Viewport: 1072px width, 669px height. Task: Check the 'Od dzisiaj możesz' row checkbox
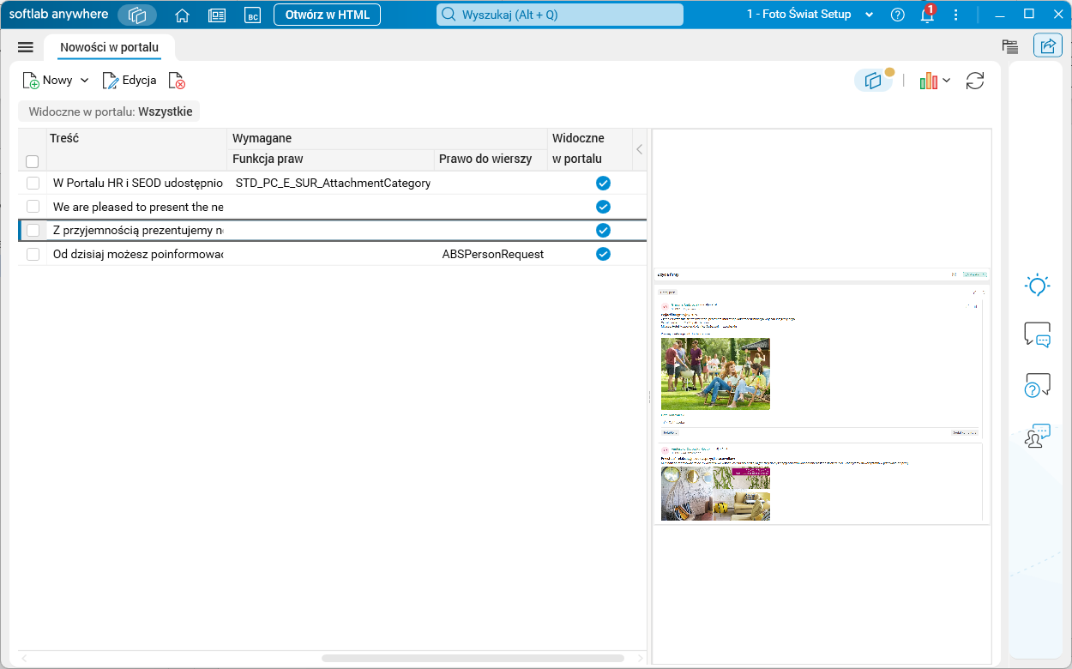tap(33, 254)
